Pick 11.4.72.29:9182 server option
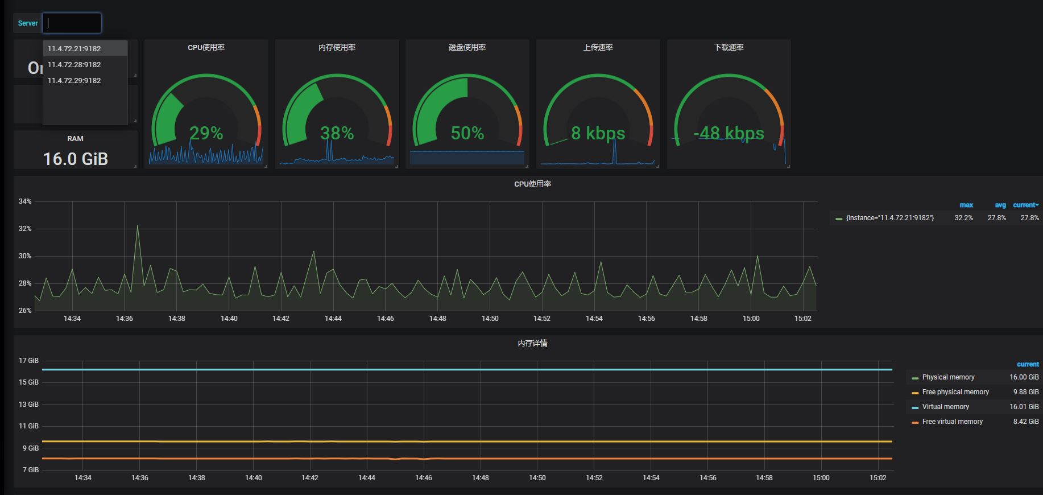The width and height of the screenshot is (1043, 495). coord(85,80)
